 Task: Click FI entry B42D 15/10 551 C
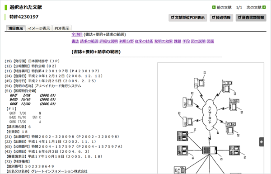25,118
